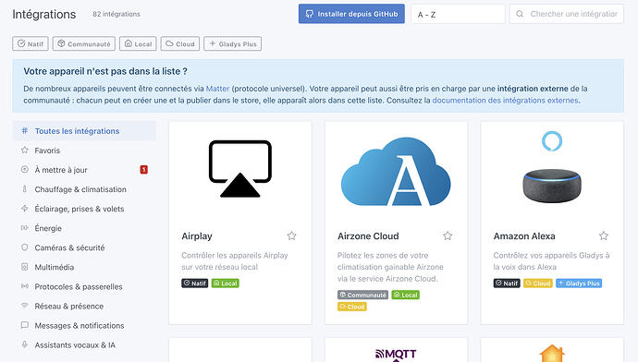This screenshot has width=638, height=362.
Task: Click the Airzone Cloud logo image
Action: coord(396,172)
